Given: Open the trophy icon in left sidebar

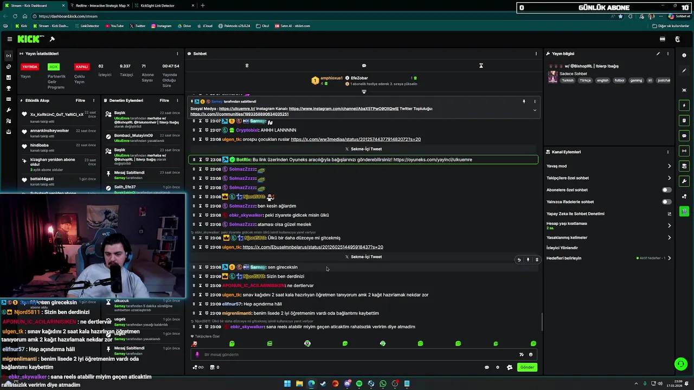Looking at the screenshot, I should (x=8, y=88).
